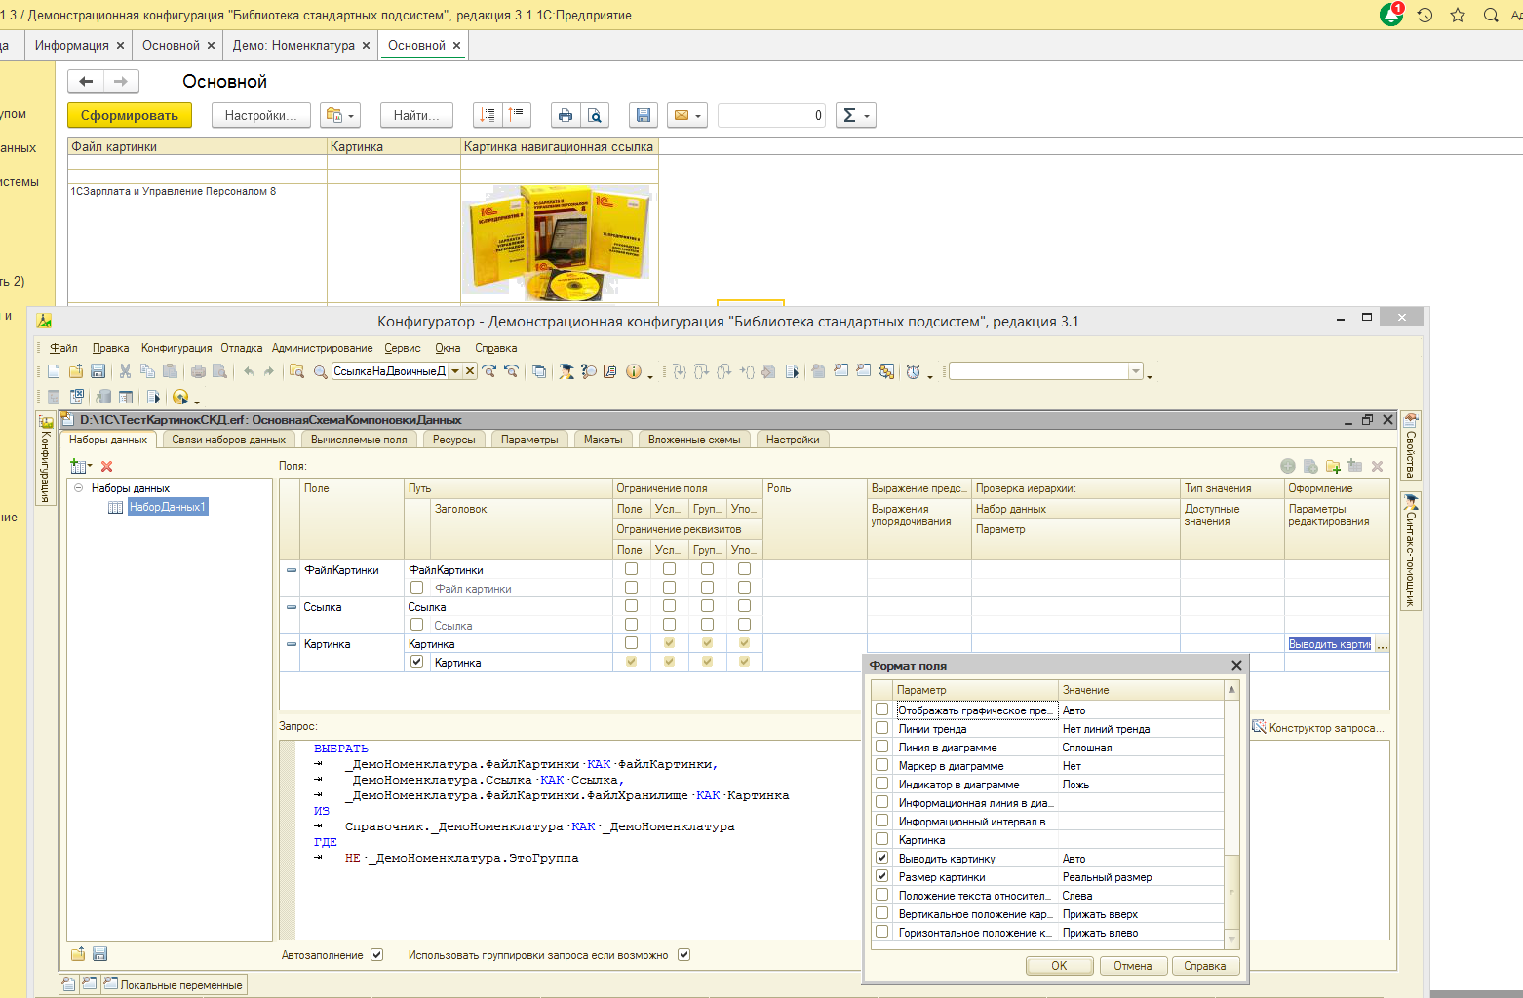Click the Cut scissors icon
Screen dimensions: 1523x998
pyautogui.click(x=125, y=371)
